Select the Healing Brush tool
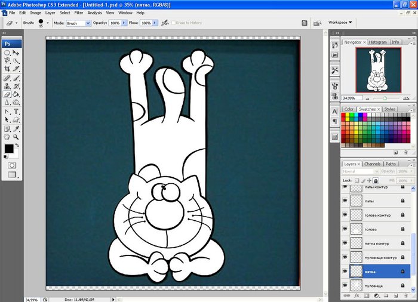Viewport: 418px width, 302px height. pos(7,78)
